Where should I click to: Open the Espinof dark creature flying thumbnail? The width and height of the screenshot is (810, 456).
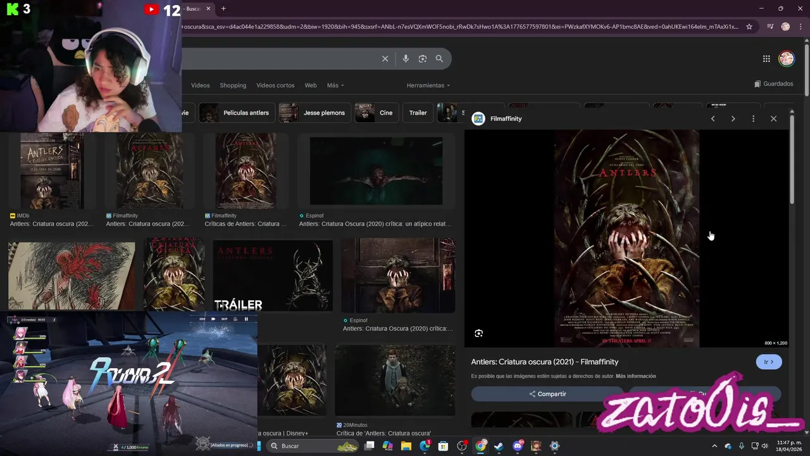376,171
